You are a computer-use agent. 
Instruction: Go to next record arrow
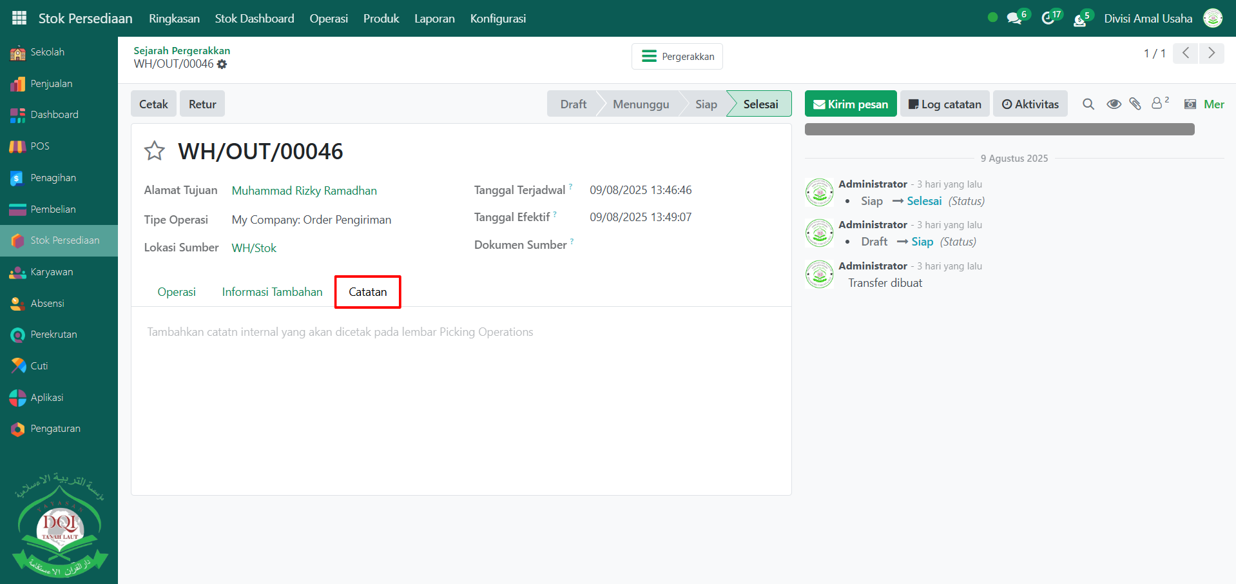click(1212, 53)
